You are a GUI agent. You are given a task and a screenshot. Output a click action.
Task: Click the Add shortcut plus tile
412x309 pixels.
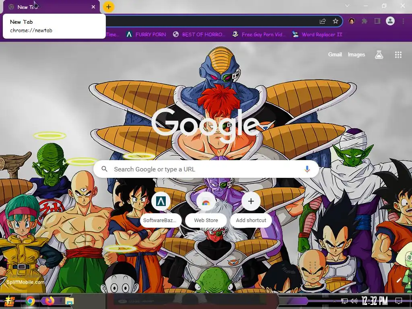[x=251, y=209]
